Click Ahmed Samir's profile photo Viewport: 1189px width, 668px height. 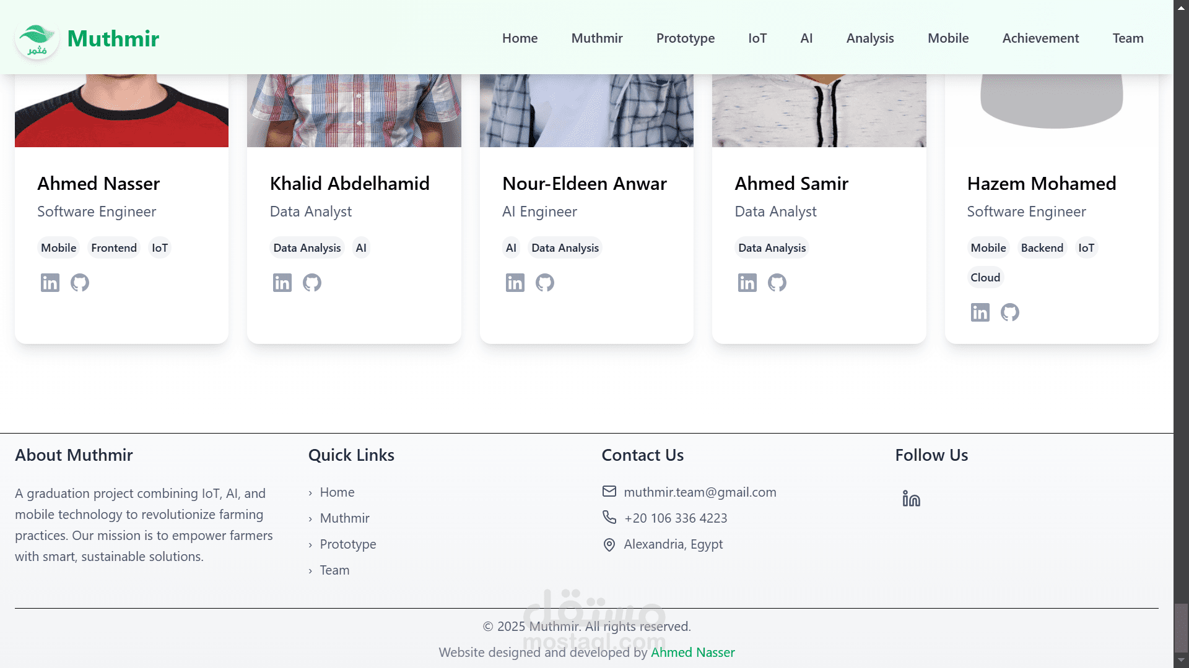click(x=819, y=111)
